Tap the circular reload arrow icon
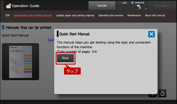This screenshot has width=177, height=104. 162,93
